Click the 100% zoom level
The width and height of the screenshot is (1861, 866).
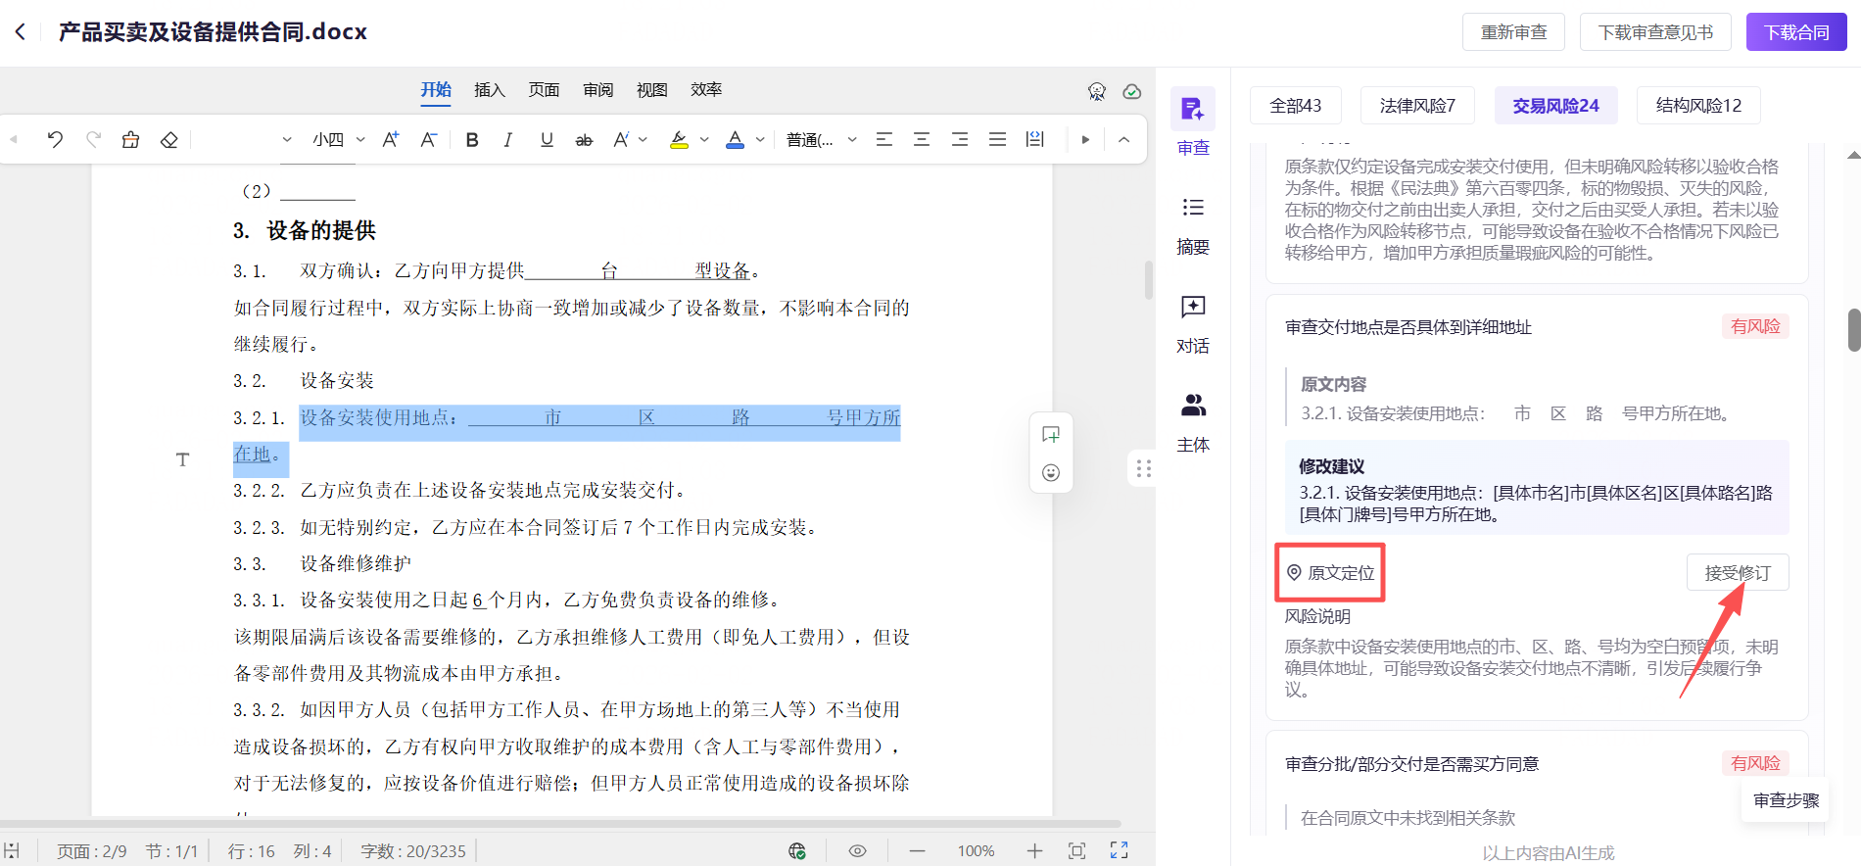tap(976, 851)
